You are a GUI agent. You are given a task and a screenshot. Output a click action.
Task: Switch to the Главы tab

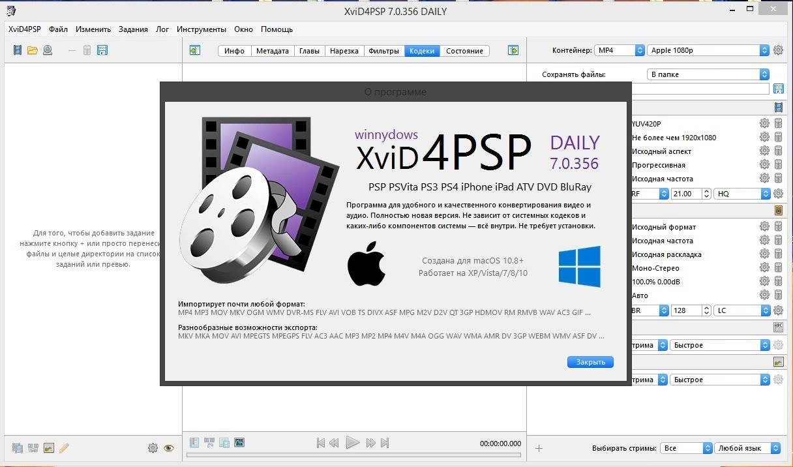(x=309, y=50)
